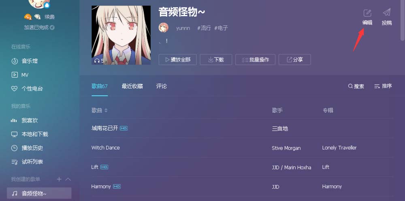Image resolution: width=405 pixels, height=201 pixels.
Task: Click the 编辑 edit playlist icon
Action: click(367, 13)
